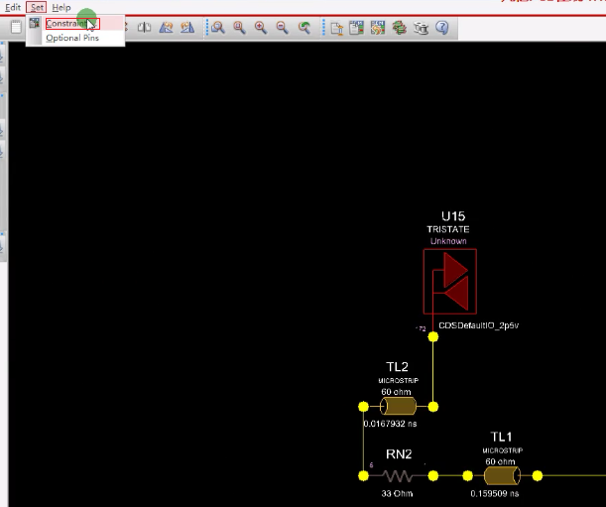Click the CDSDefaultIO_2p5v model label
Viewport: 606px width, 507px height.
[x=480, y=324]
